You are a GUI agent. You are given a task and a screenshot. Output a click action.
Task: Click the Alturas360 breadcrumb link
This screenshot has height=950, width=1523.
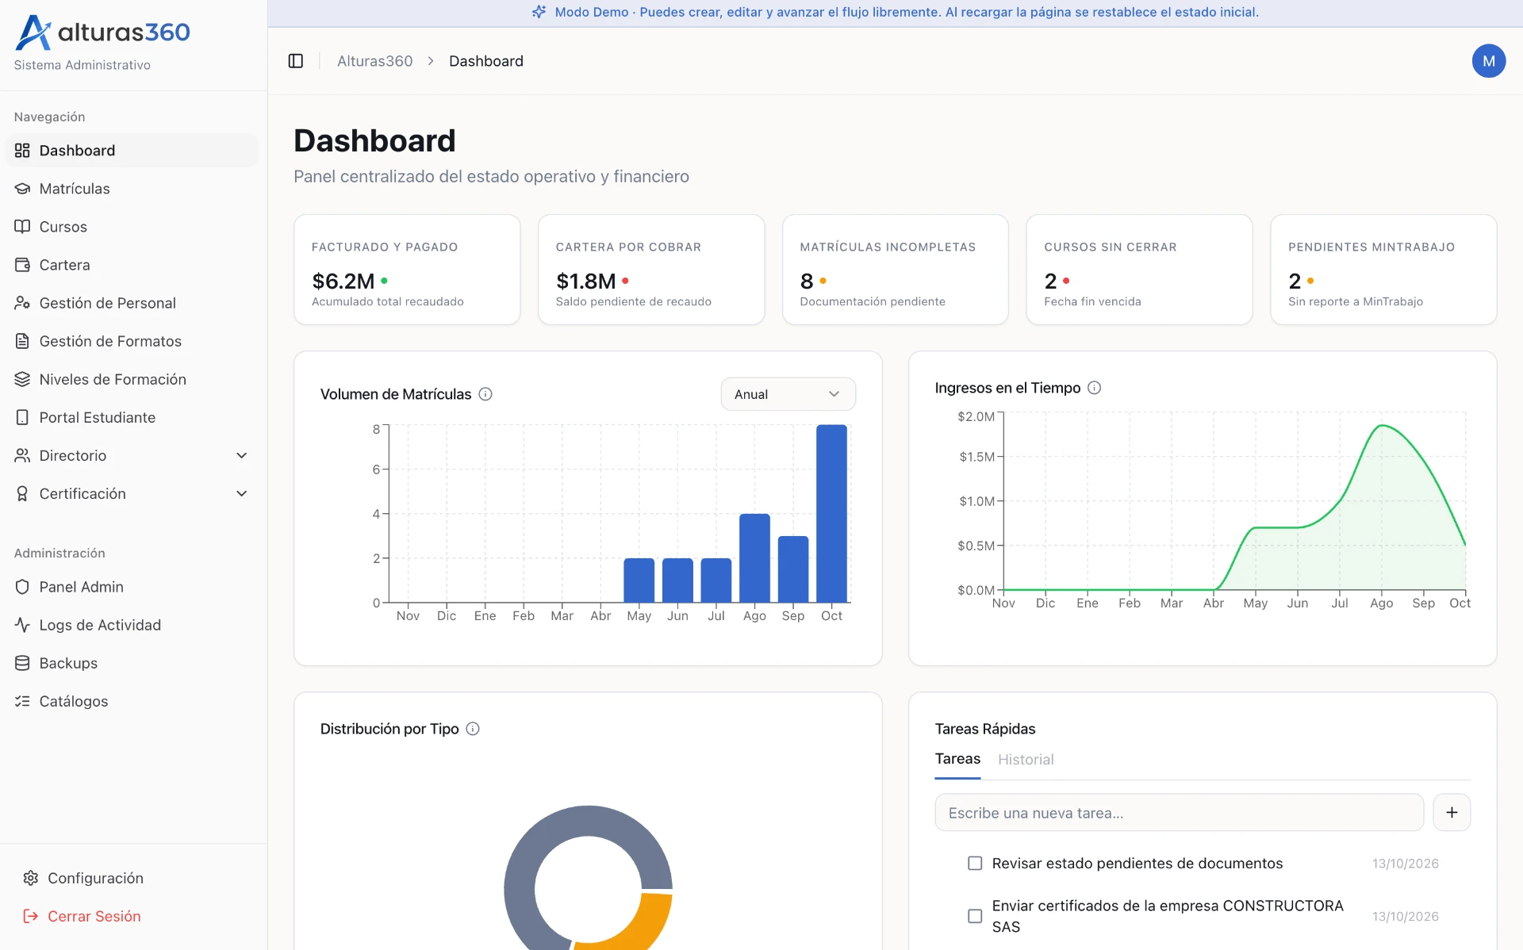click(x=374, y=61)
